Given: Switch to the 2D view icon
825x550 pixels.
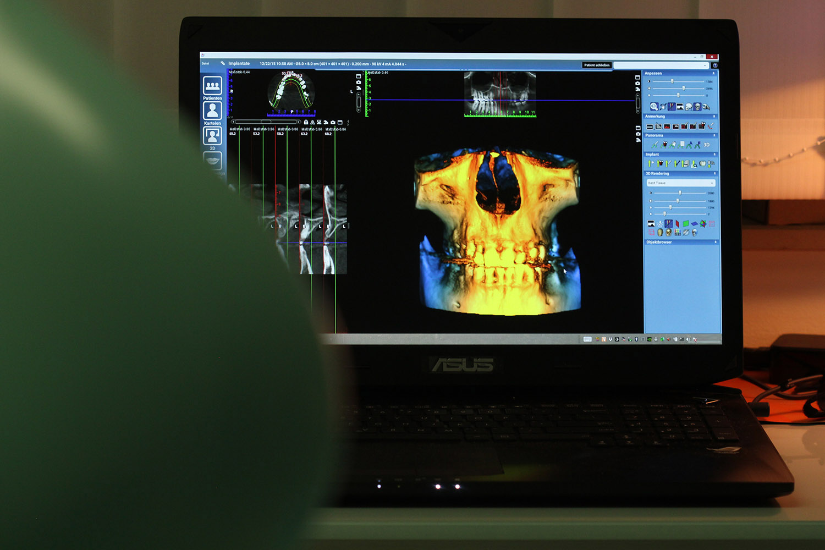Looking at the screenshot, I should click(x=212, y=136).
